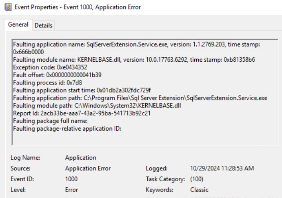Viewport: 282px width, 198px height.
Task: Click the Keywords value Classic
Action: 199,190
